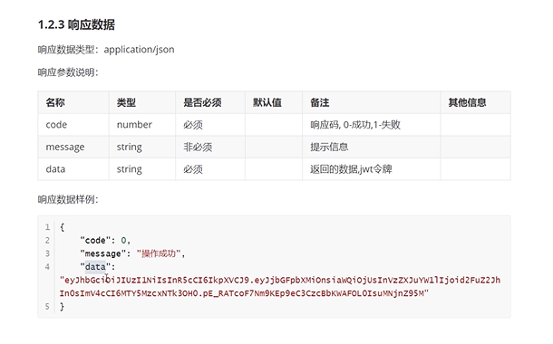The height and width of the screenshot is (344, 553).
Task: Click the '响应数据样例:' label
Action: [68, 199]
